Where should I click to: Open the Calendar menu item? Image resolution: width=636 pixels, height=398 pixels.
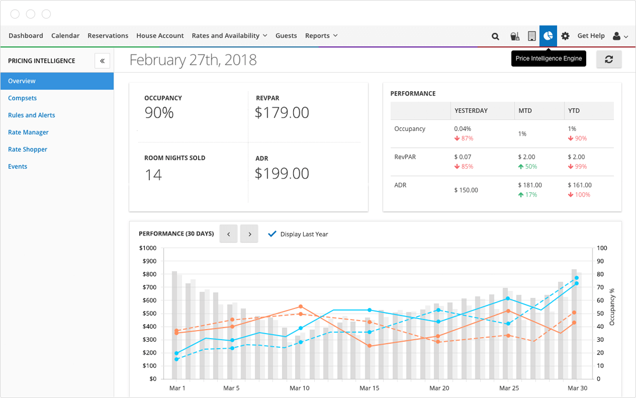tap(65, 36)
